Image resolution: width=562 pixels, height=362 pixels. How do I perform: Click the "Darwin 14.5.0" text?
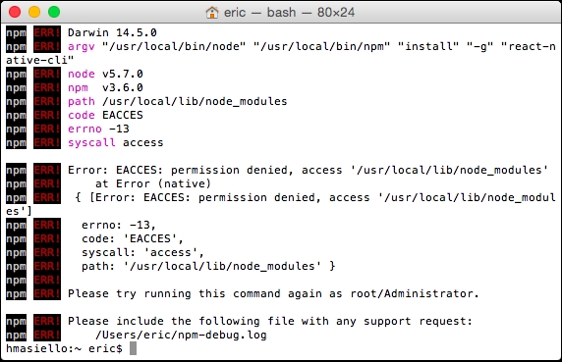point(112,32)
